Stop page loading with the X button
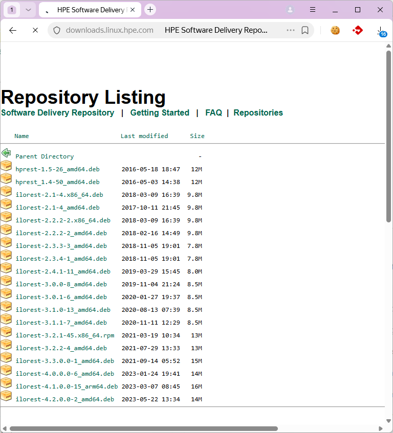Viewport: 393px width, 433px height. pos(35,30)
